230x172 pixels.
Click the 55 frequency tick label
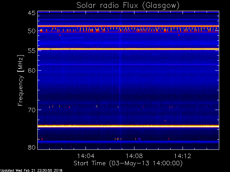click(x=32, y=51)
